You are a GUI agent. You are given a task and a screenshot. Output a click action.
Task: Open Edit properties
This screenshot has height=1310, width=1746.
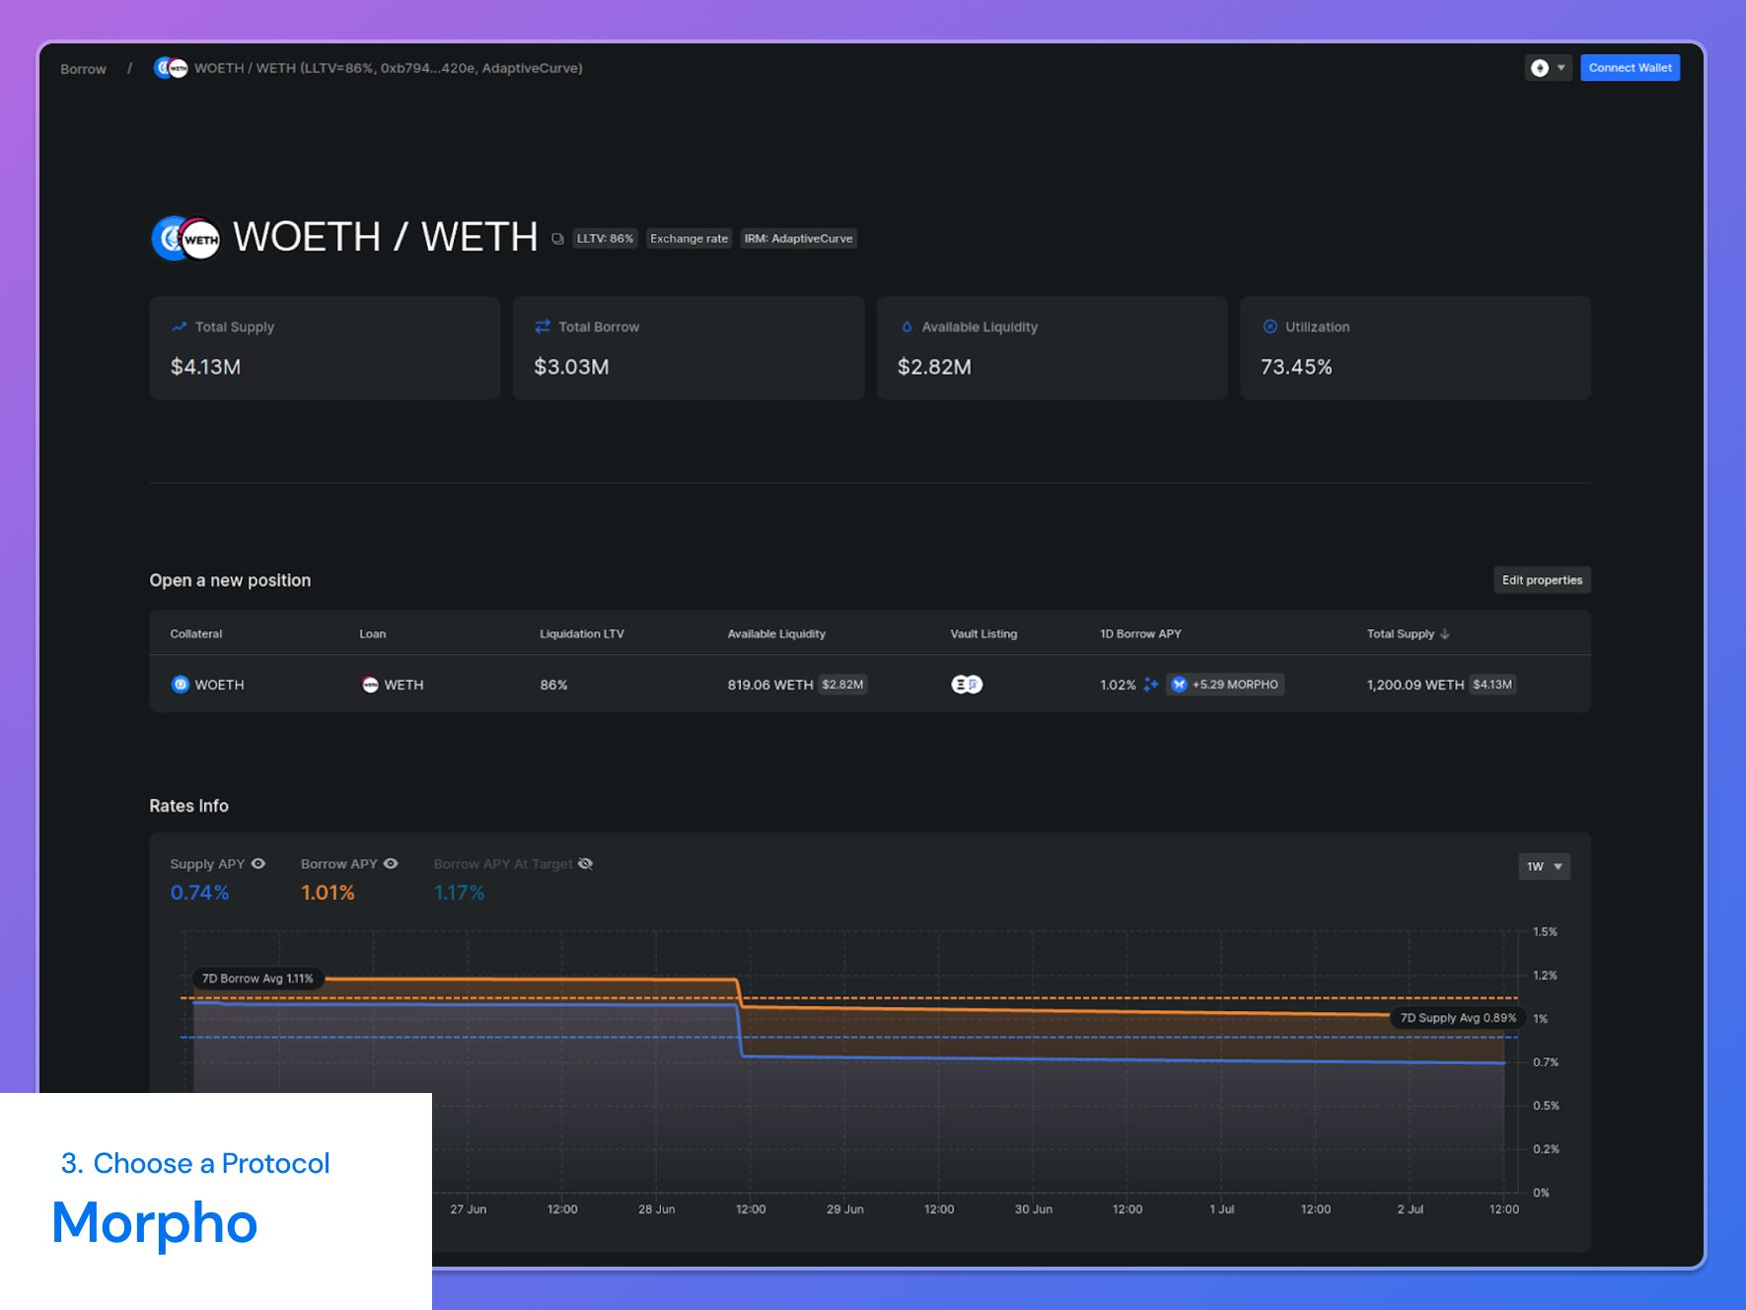coord(1542,580)
